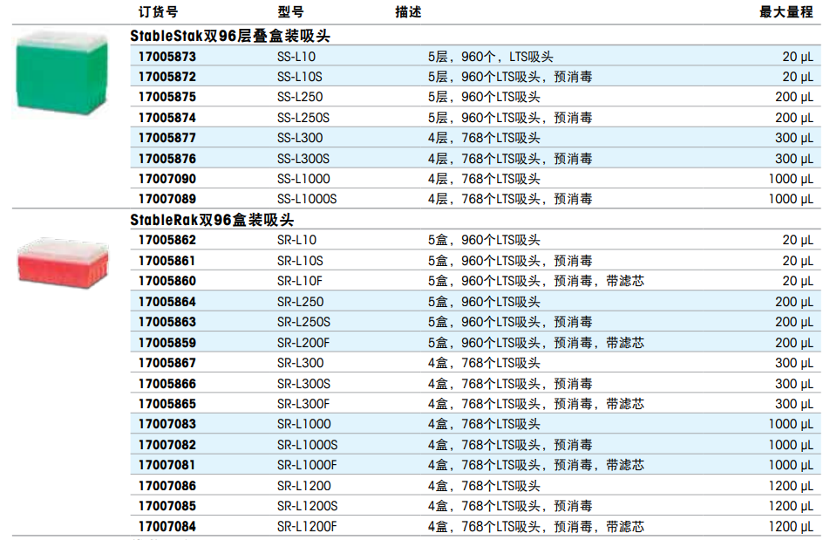Select order number 17005866
The width and height of the screenshot is (830, 540).
click(x=167, y=383)
